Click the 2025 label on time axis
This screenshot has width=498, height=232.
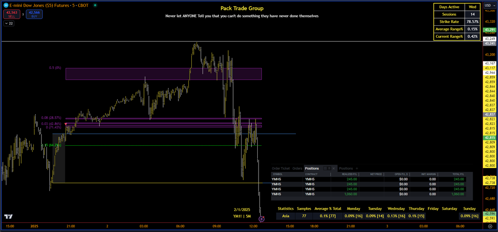pos(34,227)
